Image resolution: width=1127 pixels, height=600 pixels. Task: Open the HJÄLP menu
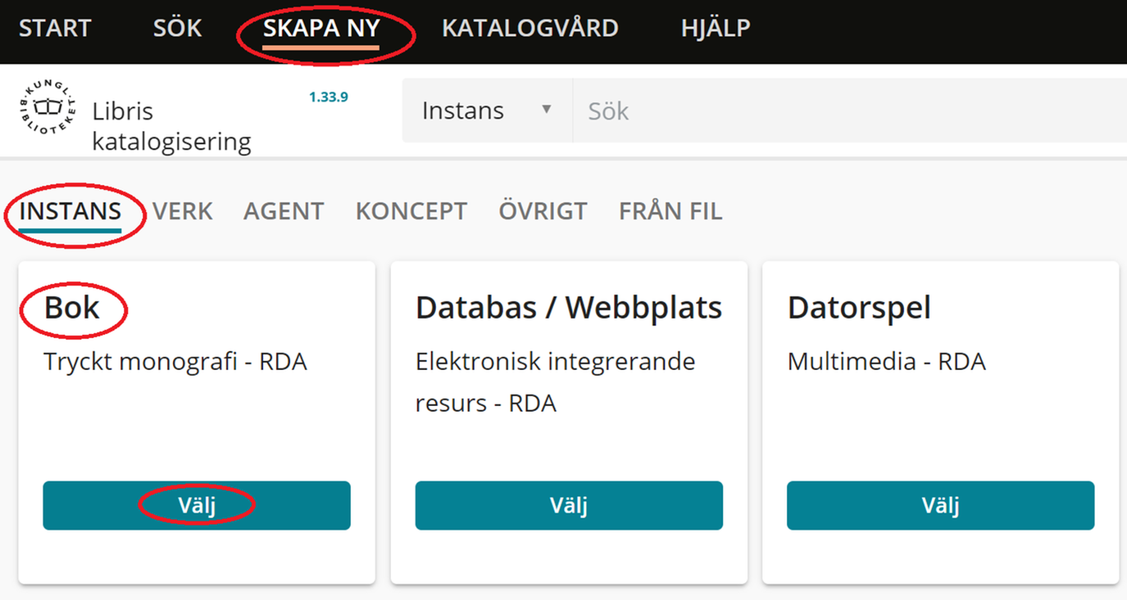715,28
